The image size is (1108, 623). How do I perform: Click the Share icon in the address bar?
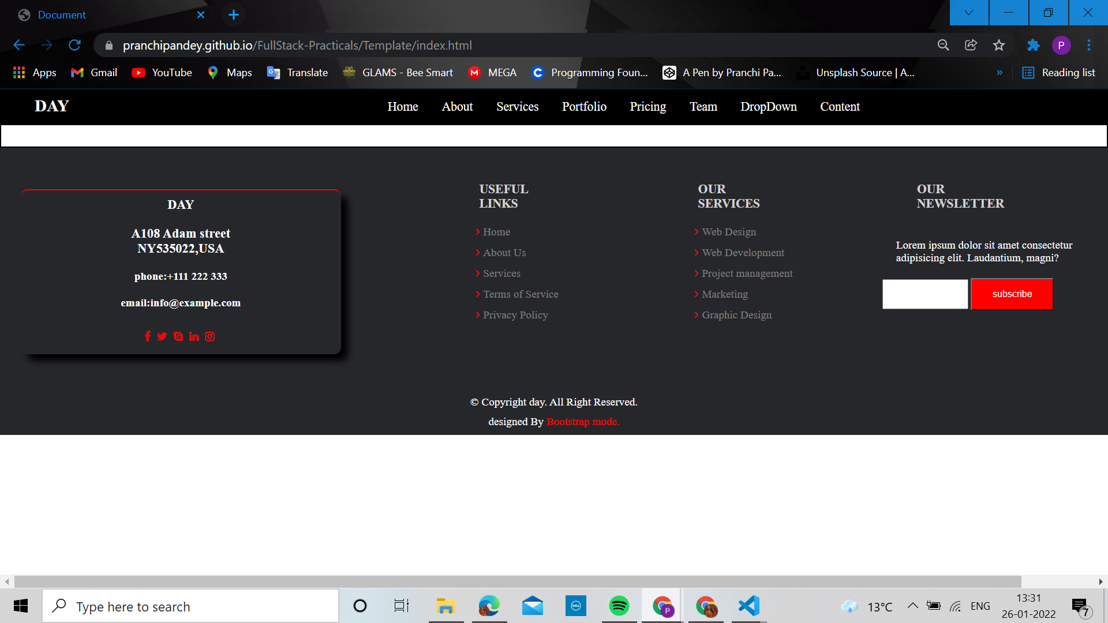pos(971,45)
